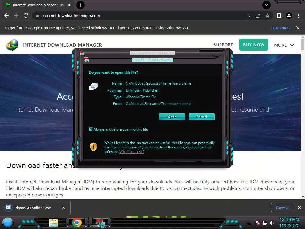
Task: Click Show all downloads button
Action: (x=282, y=208)
